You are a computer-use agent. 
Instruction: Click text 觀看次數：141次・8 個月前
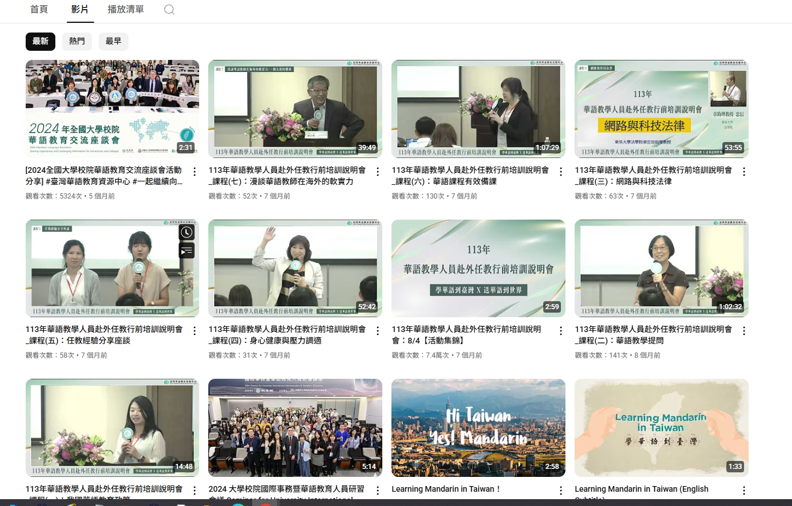tap(618, 355)
